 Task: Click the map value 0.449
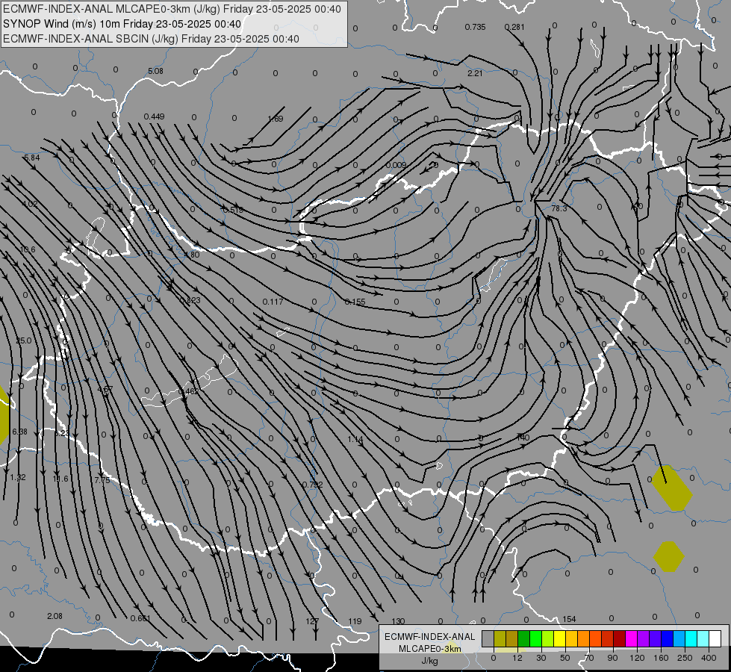coord(154,116)
